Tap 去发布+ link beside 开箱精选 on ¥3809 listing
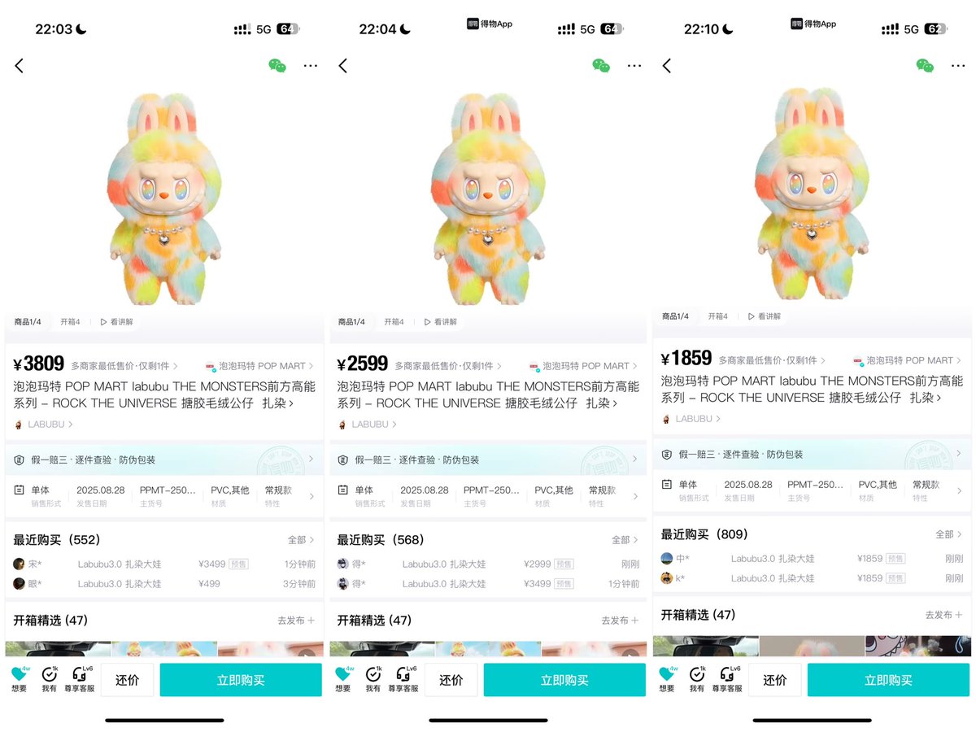Image resolution: width=976 pixels, height=732 pixels. point(296,621)
